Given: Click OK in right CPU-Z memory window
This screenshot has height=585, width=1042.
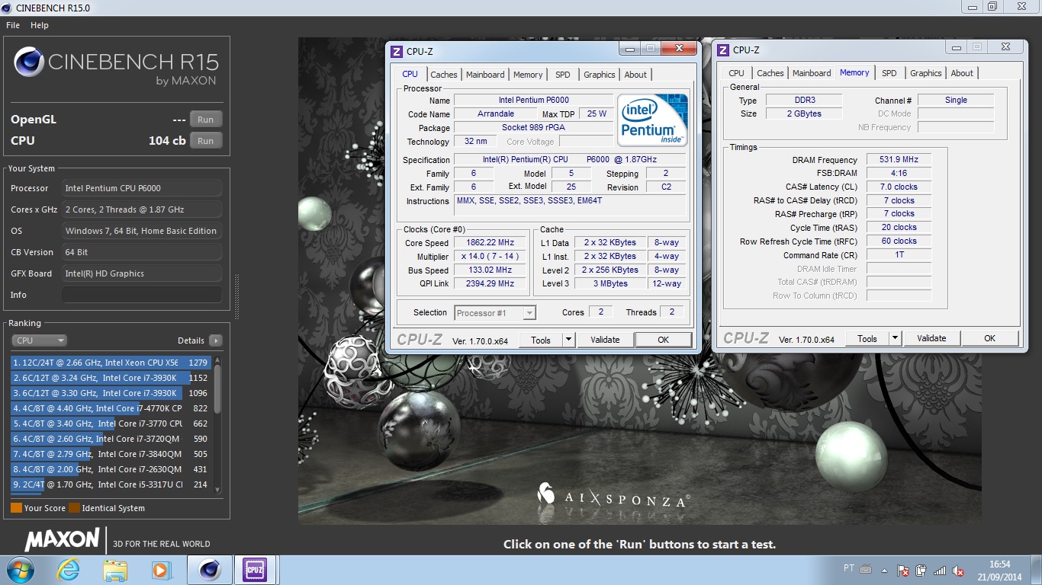Looking at the screenshot, I should [x=989, y=339].
